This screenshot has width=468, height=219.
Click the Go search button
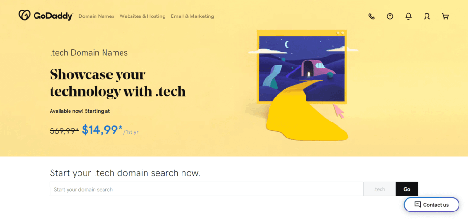pos(407,189)
